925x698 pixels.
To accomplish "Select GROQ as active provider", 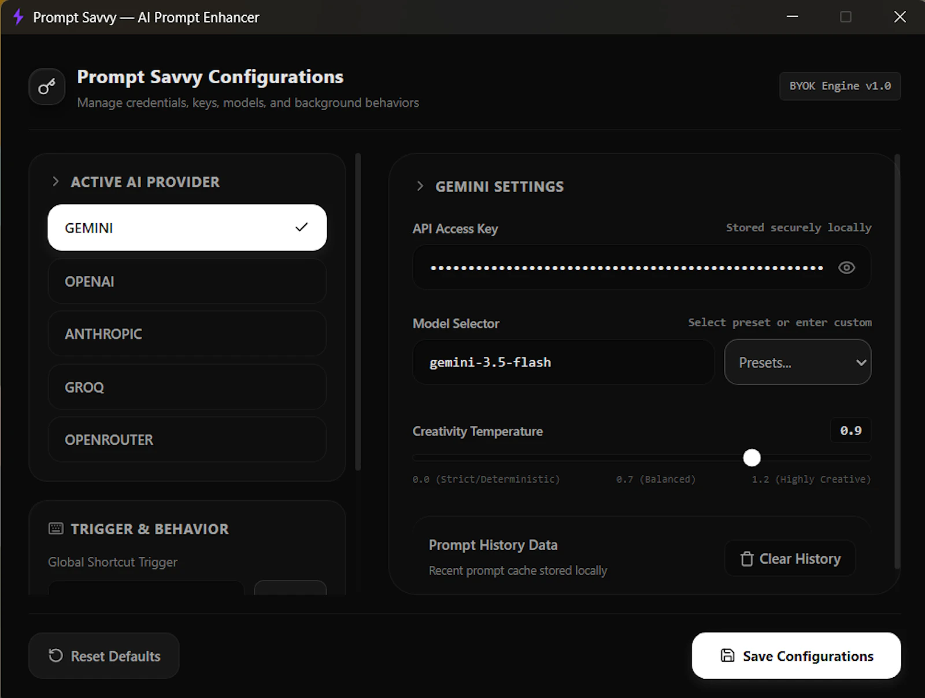I will click(187, 387).
